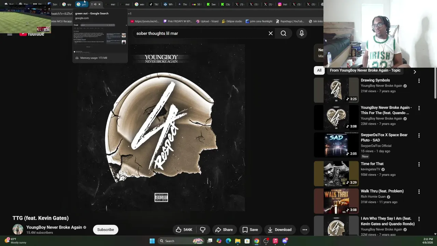Image resolution: width=437 pixels, height=246 pixels.
Task: Play Walk Thru thumbnail
Action: tap(336, 201)
